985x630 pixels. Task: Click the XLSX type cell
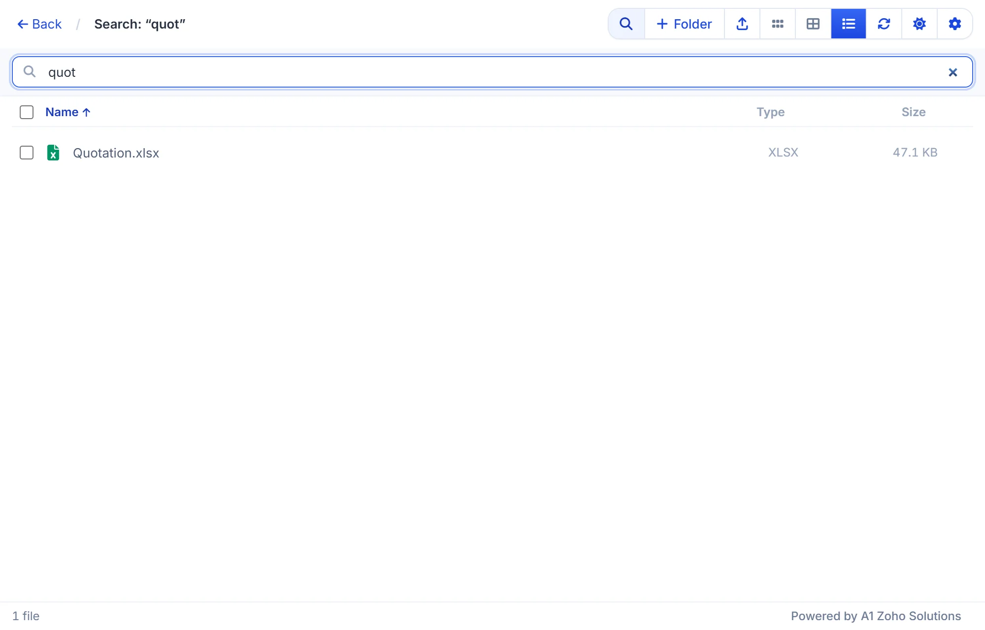coord(783,153)
